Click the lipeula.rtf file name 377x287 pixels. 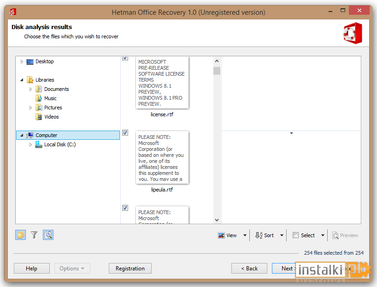point(162,190)
